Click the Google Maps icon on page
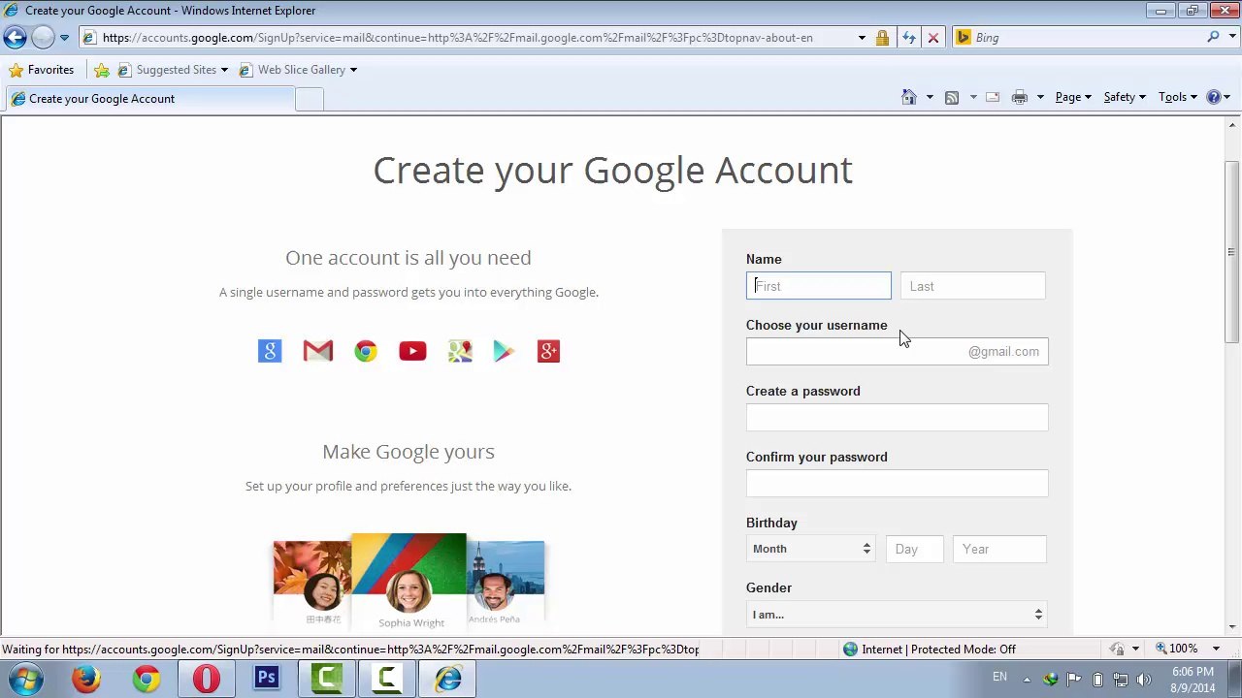This screenshot has width=1242, height=698. click(460, 351)
